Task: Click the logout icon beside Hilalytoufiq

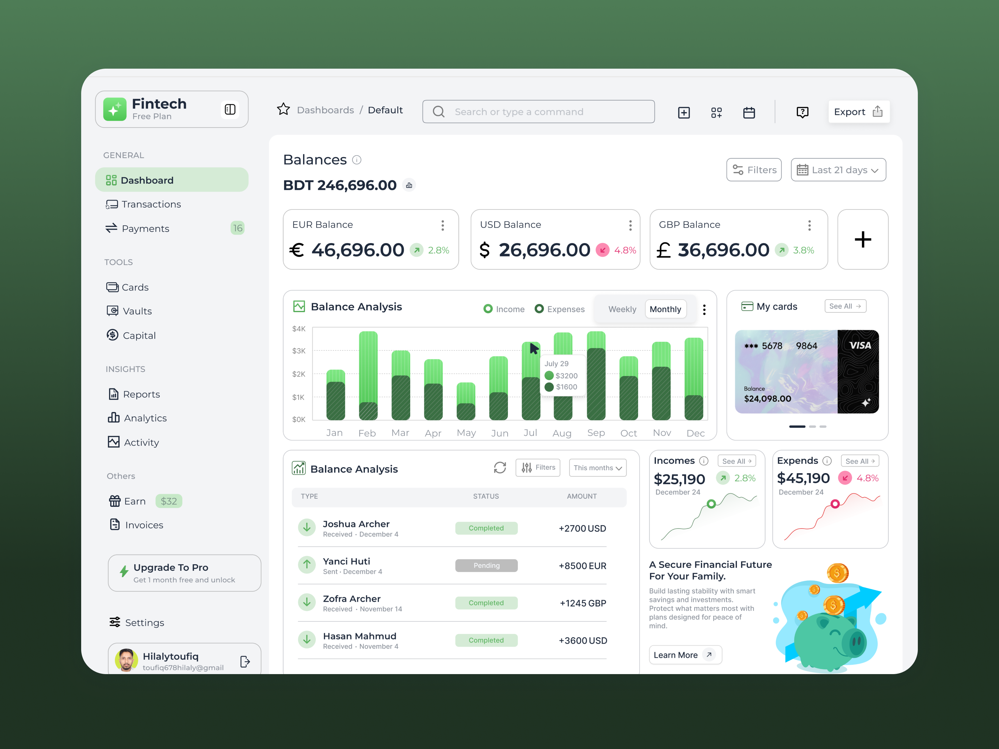Action: click(245, 661)
